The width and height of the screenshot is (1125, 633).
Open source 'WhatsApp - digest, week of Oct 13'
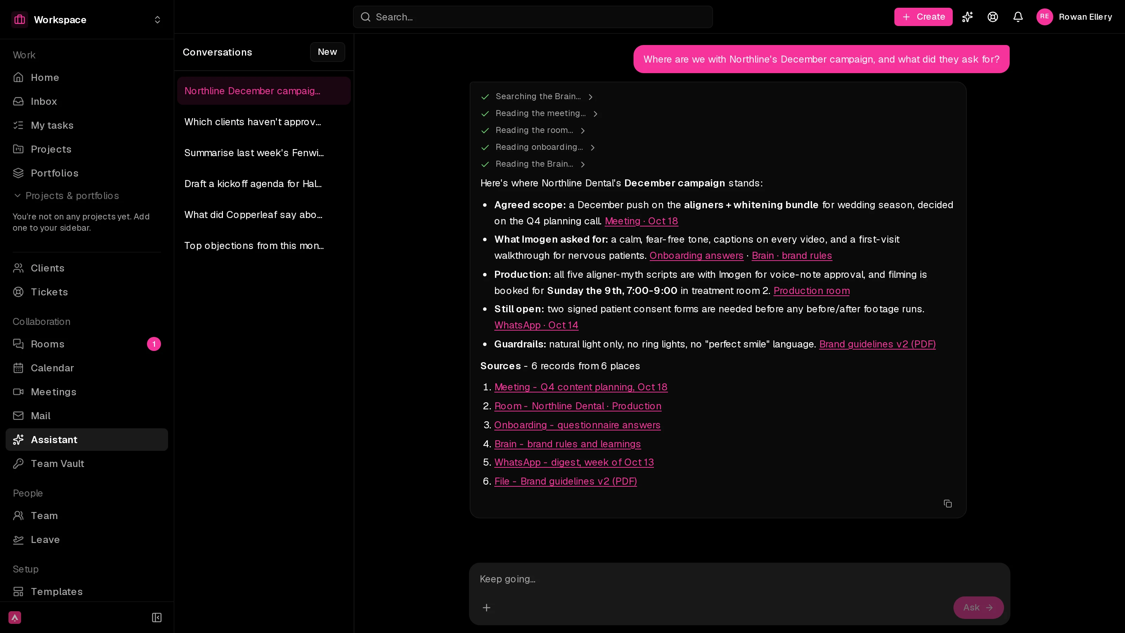coord(574,462)
